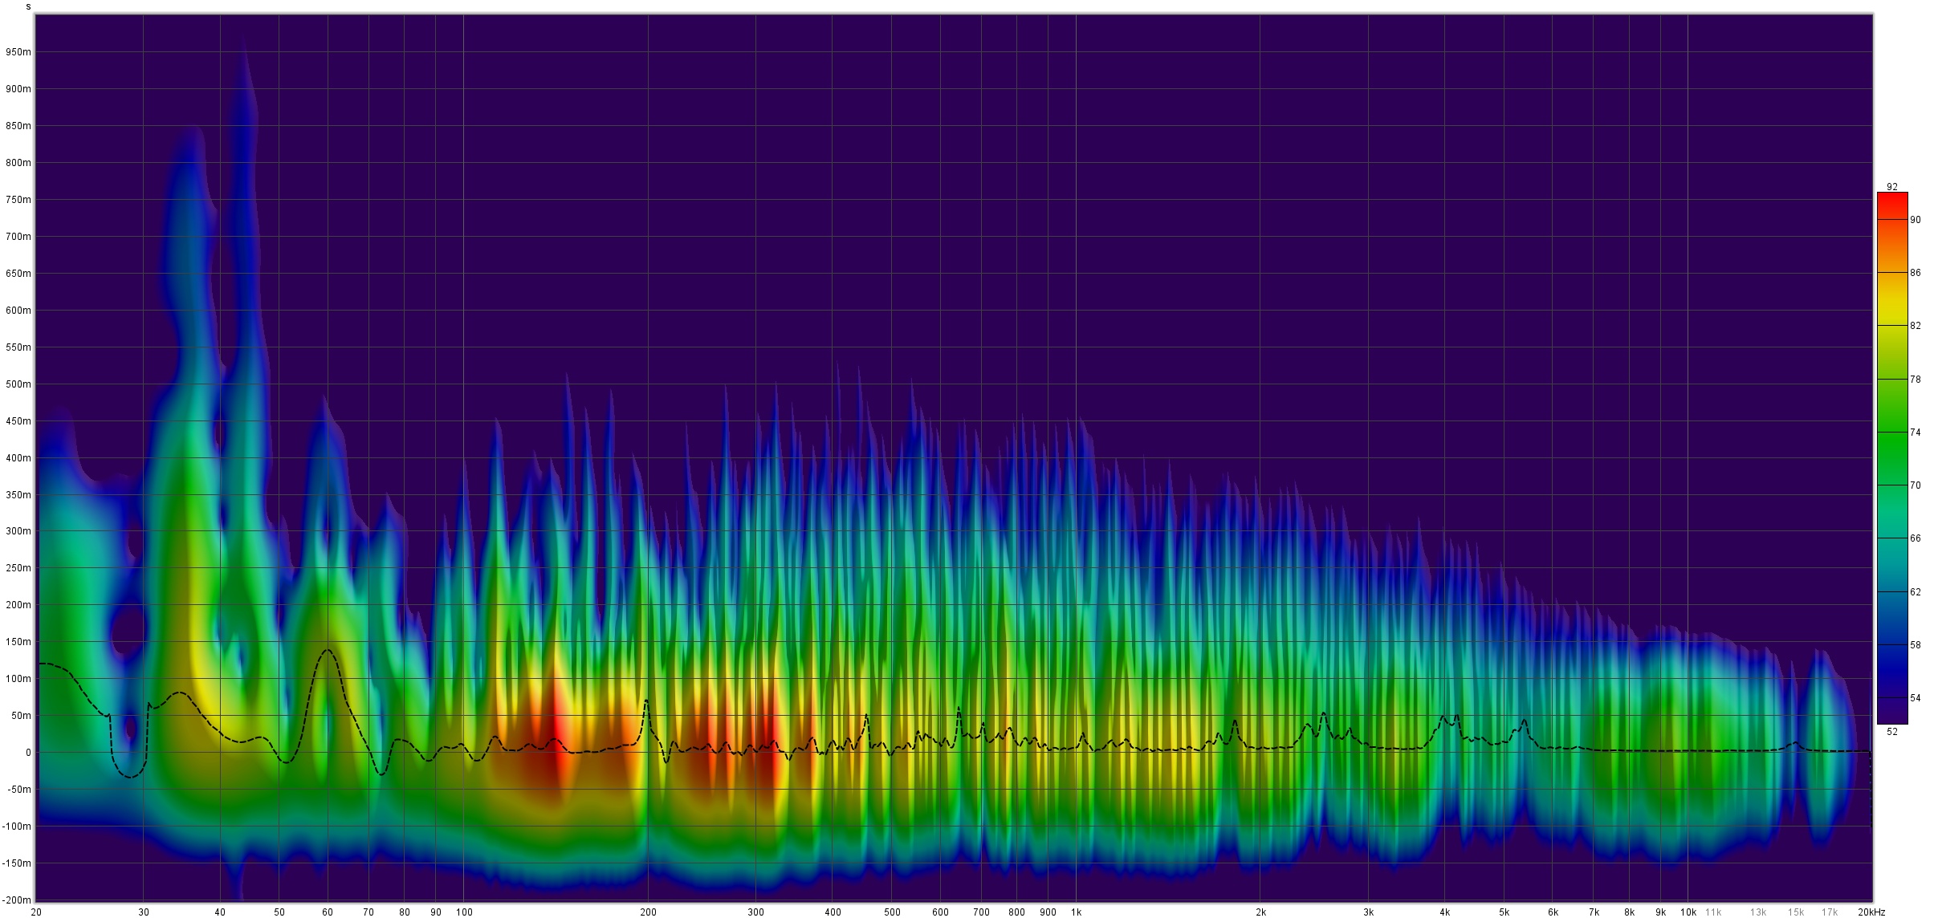Click the 950m time axis label
The height and width of the screenshot is (922, 1934).
pos(18,52)
